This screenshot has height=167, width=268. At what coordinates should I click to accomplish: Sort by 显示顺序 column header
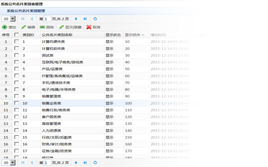pos(134,35)
